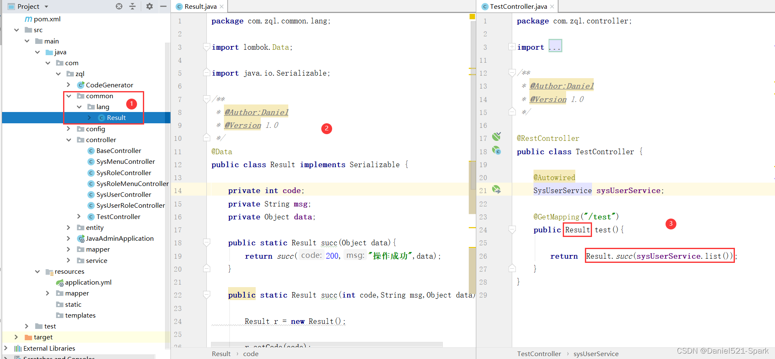Collapse the zql package
Viewport: 775px width, 359px height.
coord(58,74)
